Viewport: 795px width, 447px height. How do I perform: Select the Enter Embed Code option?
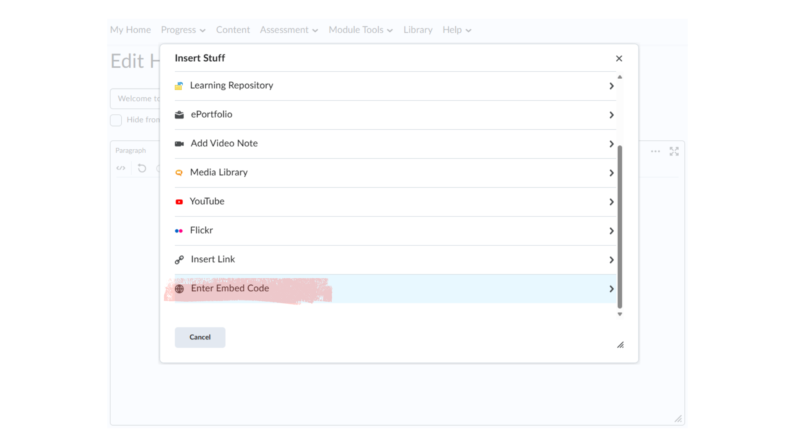[x=229, y=288]
